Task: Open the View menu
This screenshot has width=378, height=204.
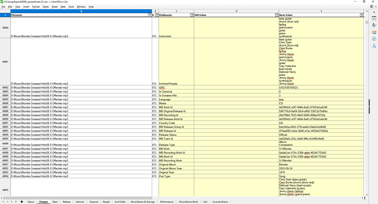Action: 18,7
